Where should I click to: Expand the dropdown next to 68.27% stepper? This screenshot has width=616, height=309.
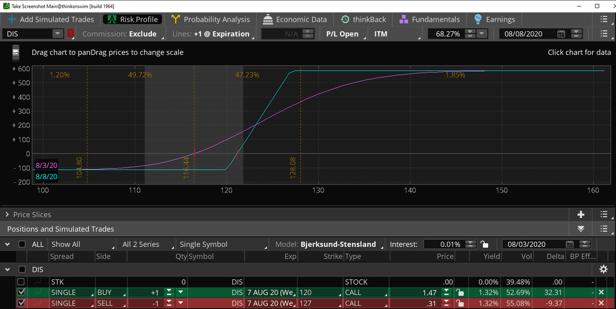[x=483, y=34]
